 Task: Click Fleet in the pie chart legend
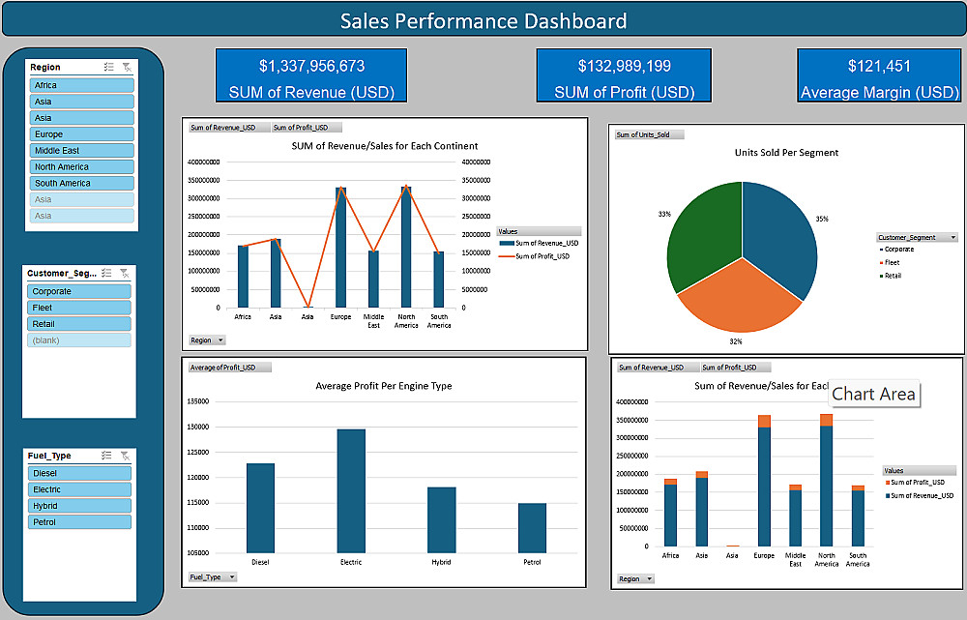point(892,262)
